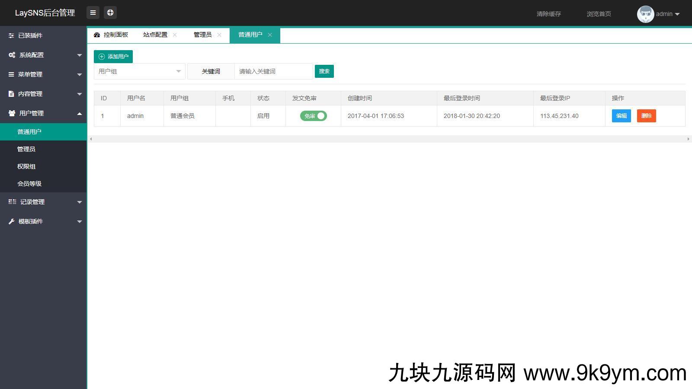Expand the 内容管理 sidebar menu
The width and height of the screenshot is (692, 389).
[43, 94]
